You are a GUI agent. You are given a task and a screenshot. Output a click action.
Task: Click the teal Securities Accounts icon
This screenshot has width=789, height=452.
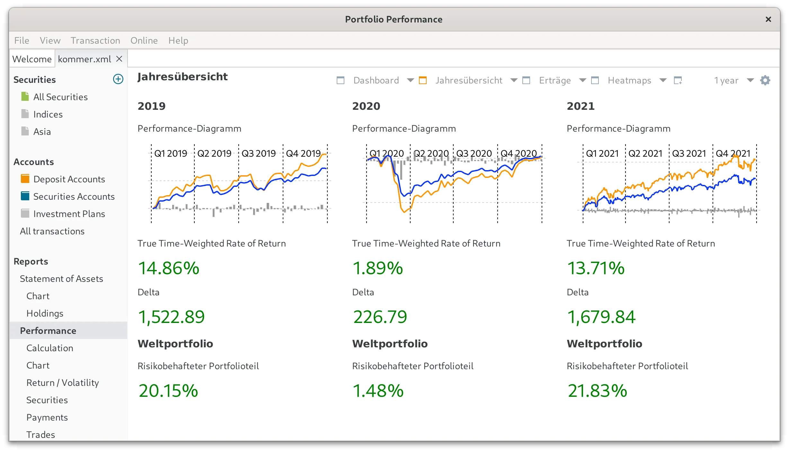25,196
